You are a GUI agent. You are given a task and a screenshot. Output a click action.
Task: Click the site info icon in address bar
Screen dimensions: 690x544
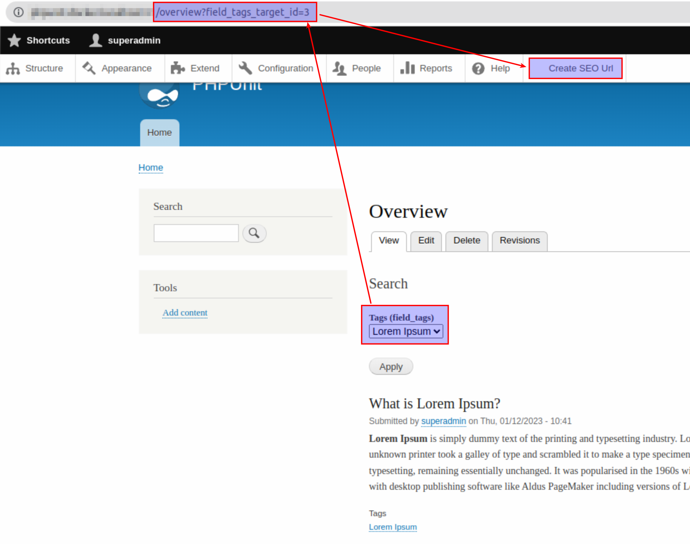pyautogui.click(x=18, y=12)
